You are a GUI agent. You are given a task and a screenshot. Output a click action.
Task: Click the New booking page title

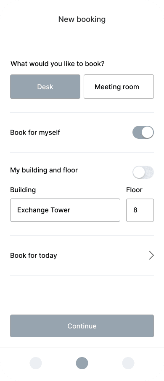click(x=82, y=19)
